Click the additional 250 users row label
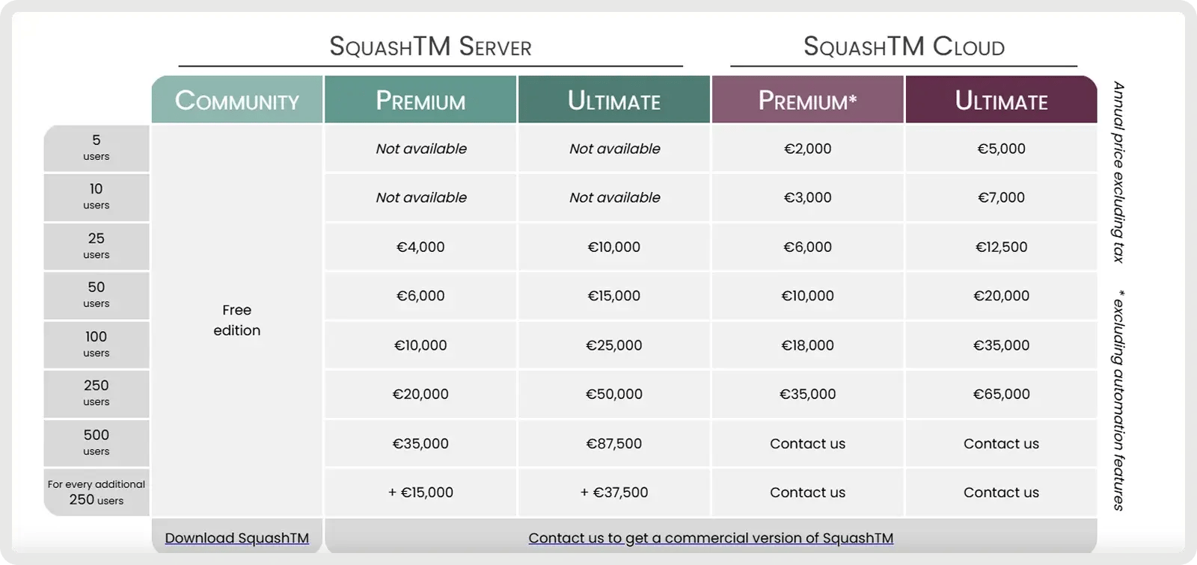Screen dimensions: 1197x565 (x=97, y=493)
